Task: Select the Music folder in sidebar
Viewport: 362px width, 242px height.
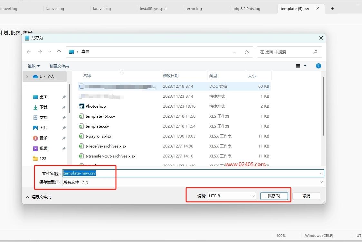Action: pyautogui.click(x=43, y=138)
